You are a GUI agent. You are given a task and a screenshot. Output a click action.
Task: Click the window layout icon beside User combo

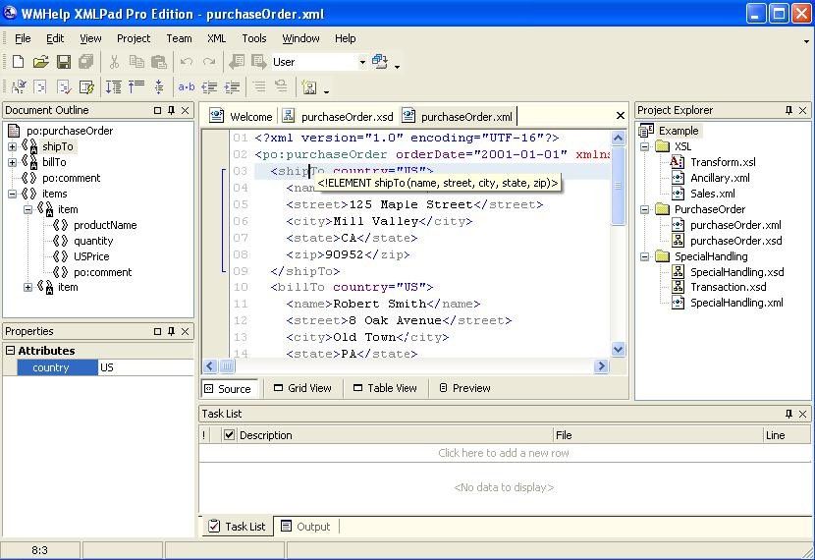point(380,62)
